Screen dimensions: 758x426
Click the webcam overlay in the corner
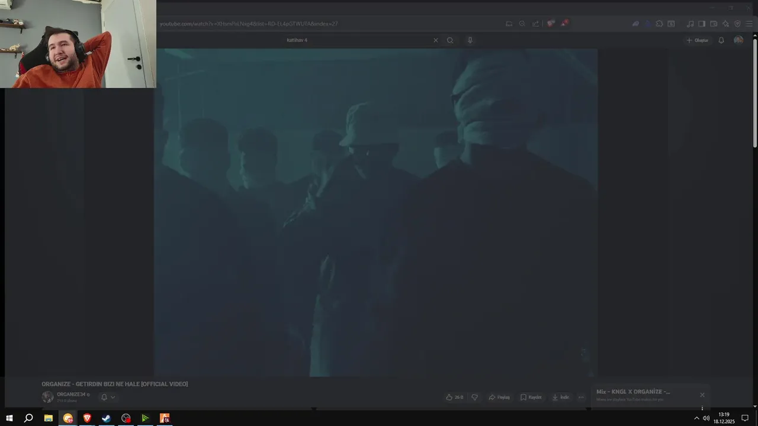coord(78,44)
